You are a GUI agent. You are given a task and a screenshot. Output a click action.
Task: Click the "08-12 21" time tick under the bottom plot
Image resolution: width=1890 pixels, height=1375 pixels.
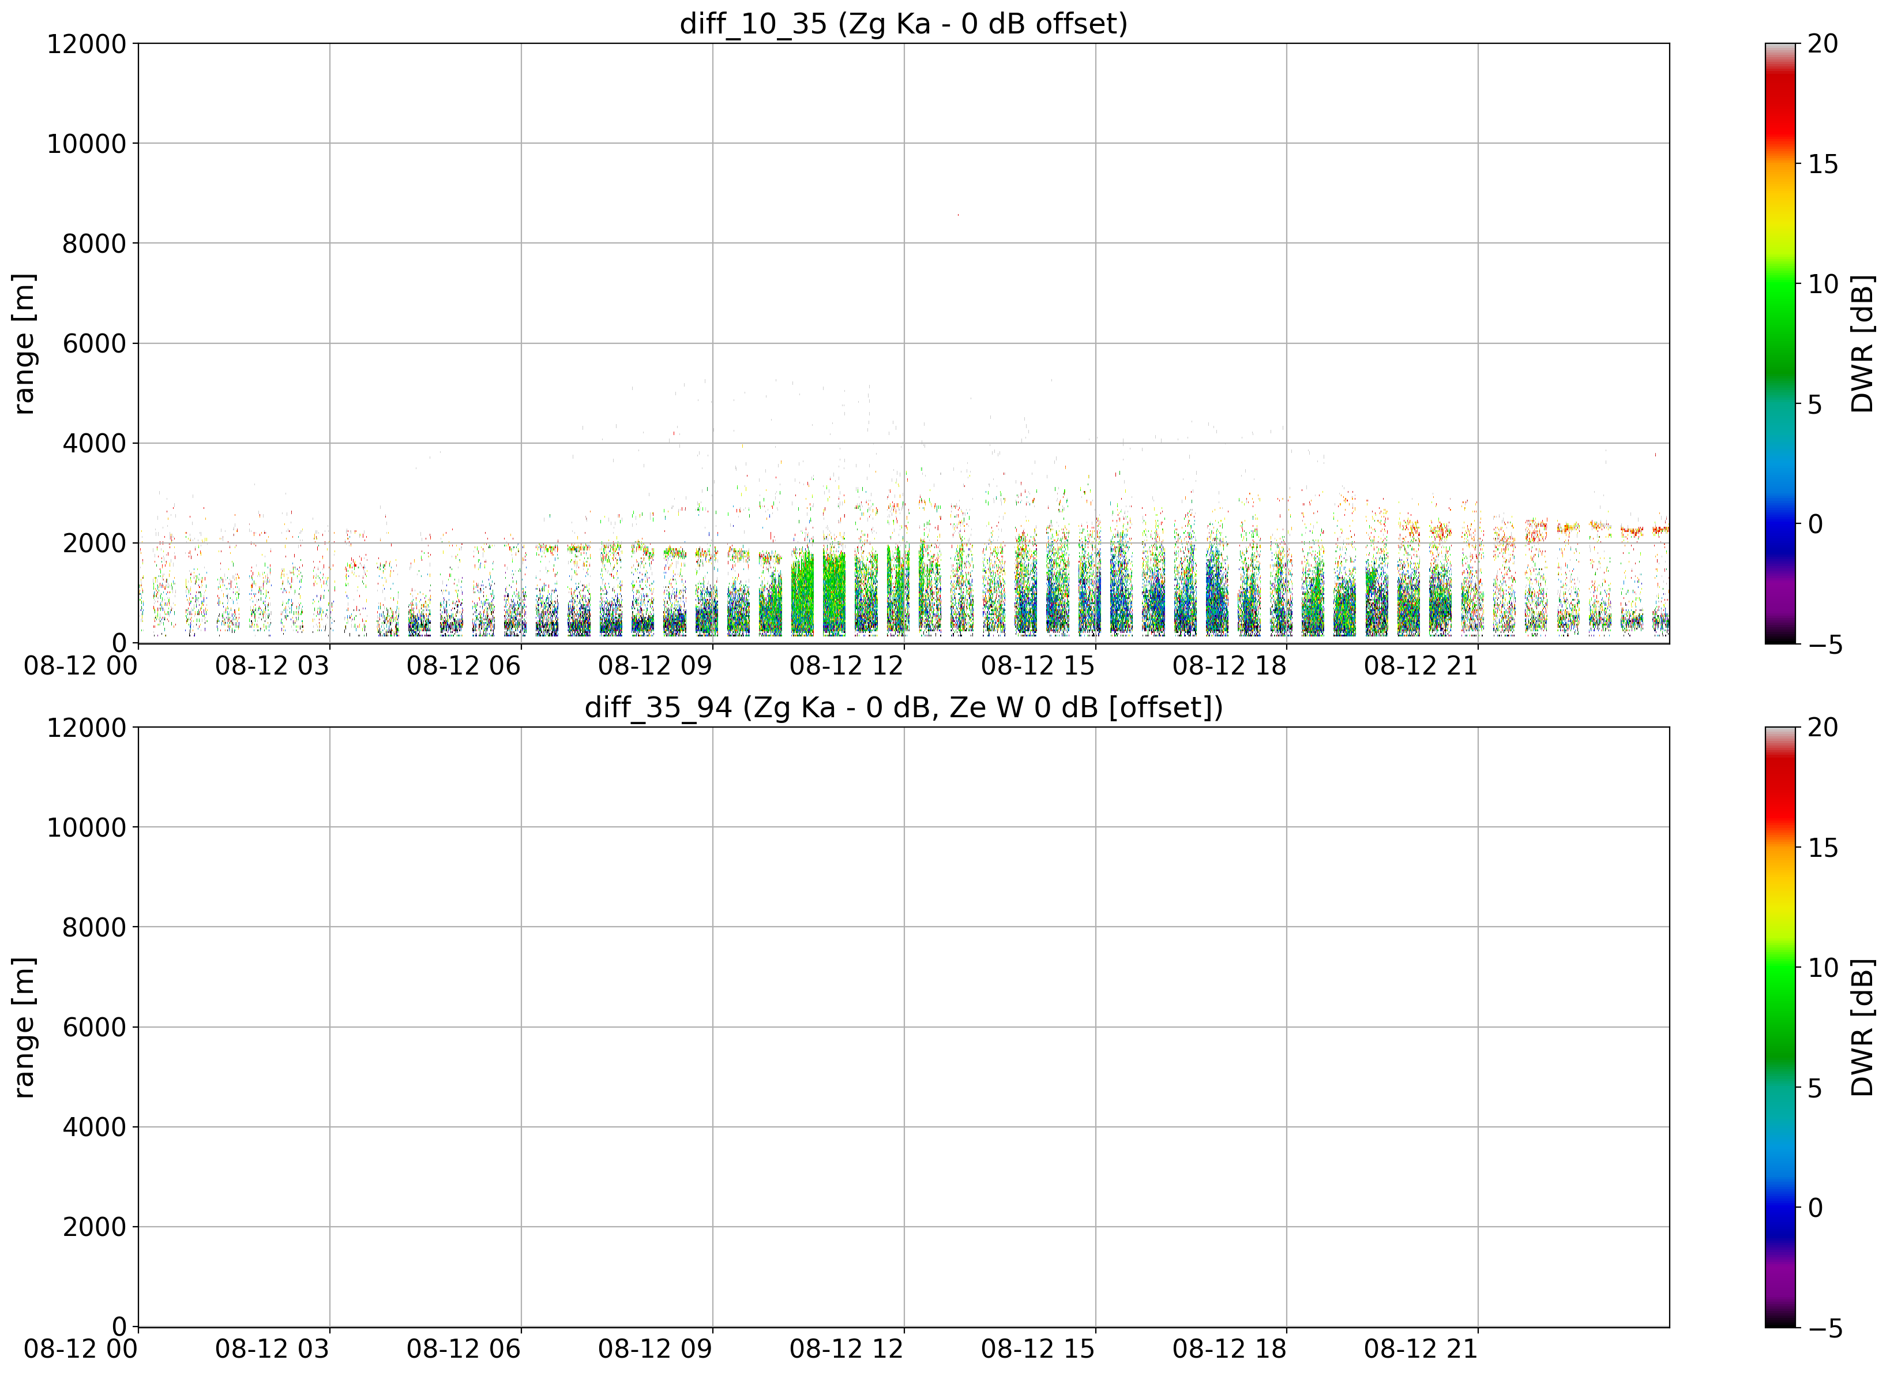pyautogui.click(x=1421, y=1350)
